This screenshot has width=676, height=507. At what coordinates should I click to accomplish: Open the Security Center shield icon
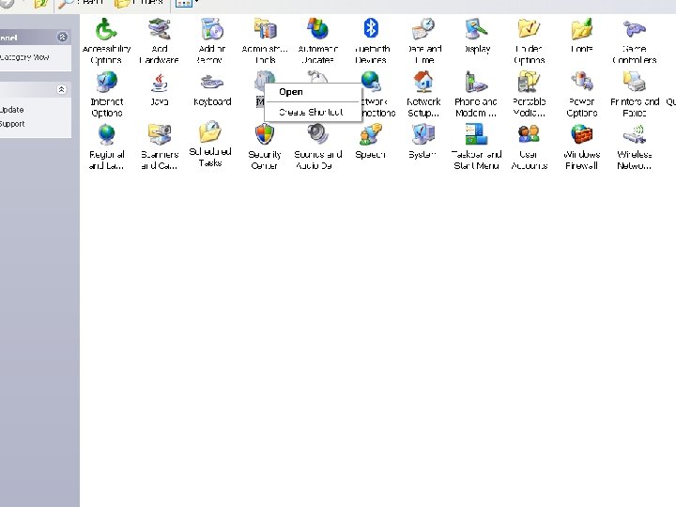(265, 135)
